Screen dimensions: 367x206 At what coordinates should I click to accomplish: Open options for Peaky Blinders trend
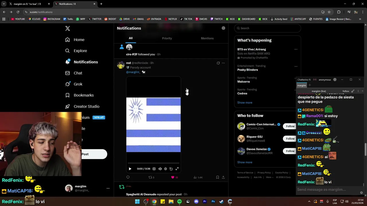pyautogui.click(x=296, y=66)
